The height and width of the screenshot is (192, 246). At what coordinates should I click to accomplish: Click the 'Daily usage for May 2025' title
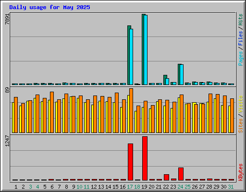pos(49,7)
